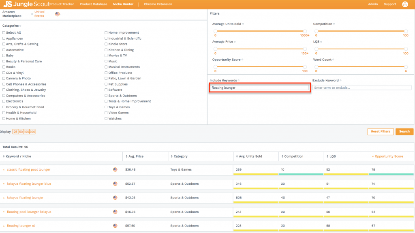Click Opportunity Score slider minimum handle
This screenshot has height=233, width=415.
click(x=216, y=67)
